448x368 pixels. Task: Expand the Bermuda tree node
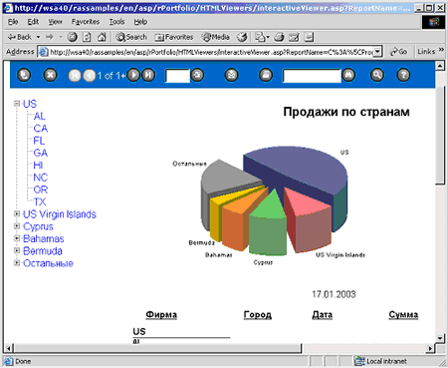click(17, 251)
